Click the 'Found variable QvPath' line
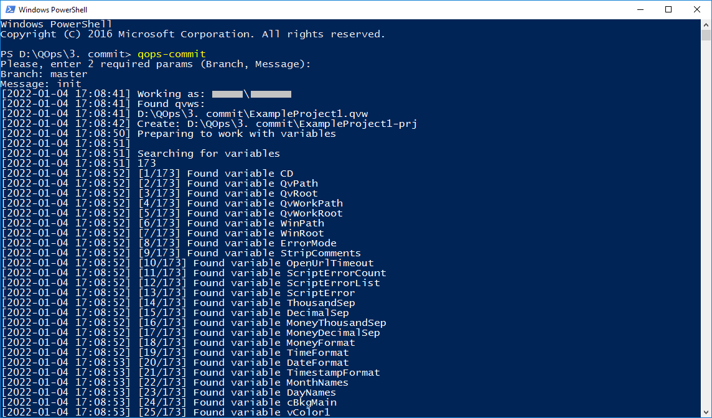Viewport: 712px width, 418px height. pos(159,184)
